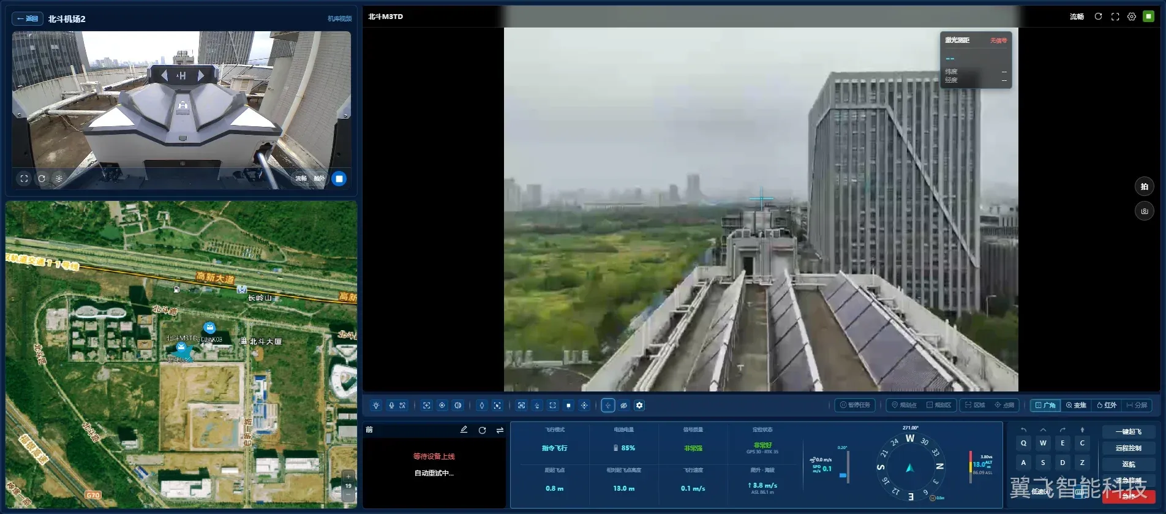Enter fullscreen for the drone video
Image resolution: width=1166 pixels, height=514 pixels.
[1115, 17]
